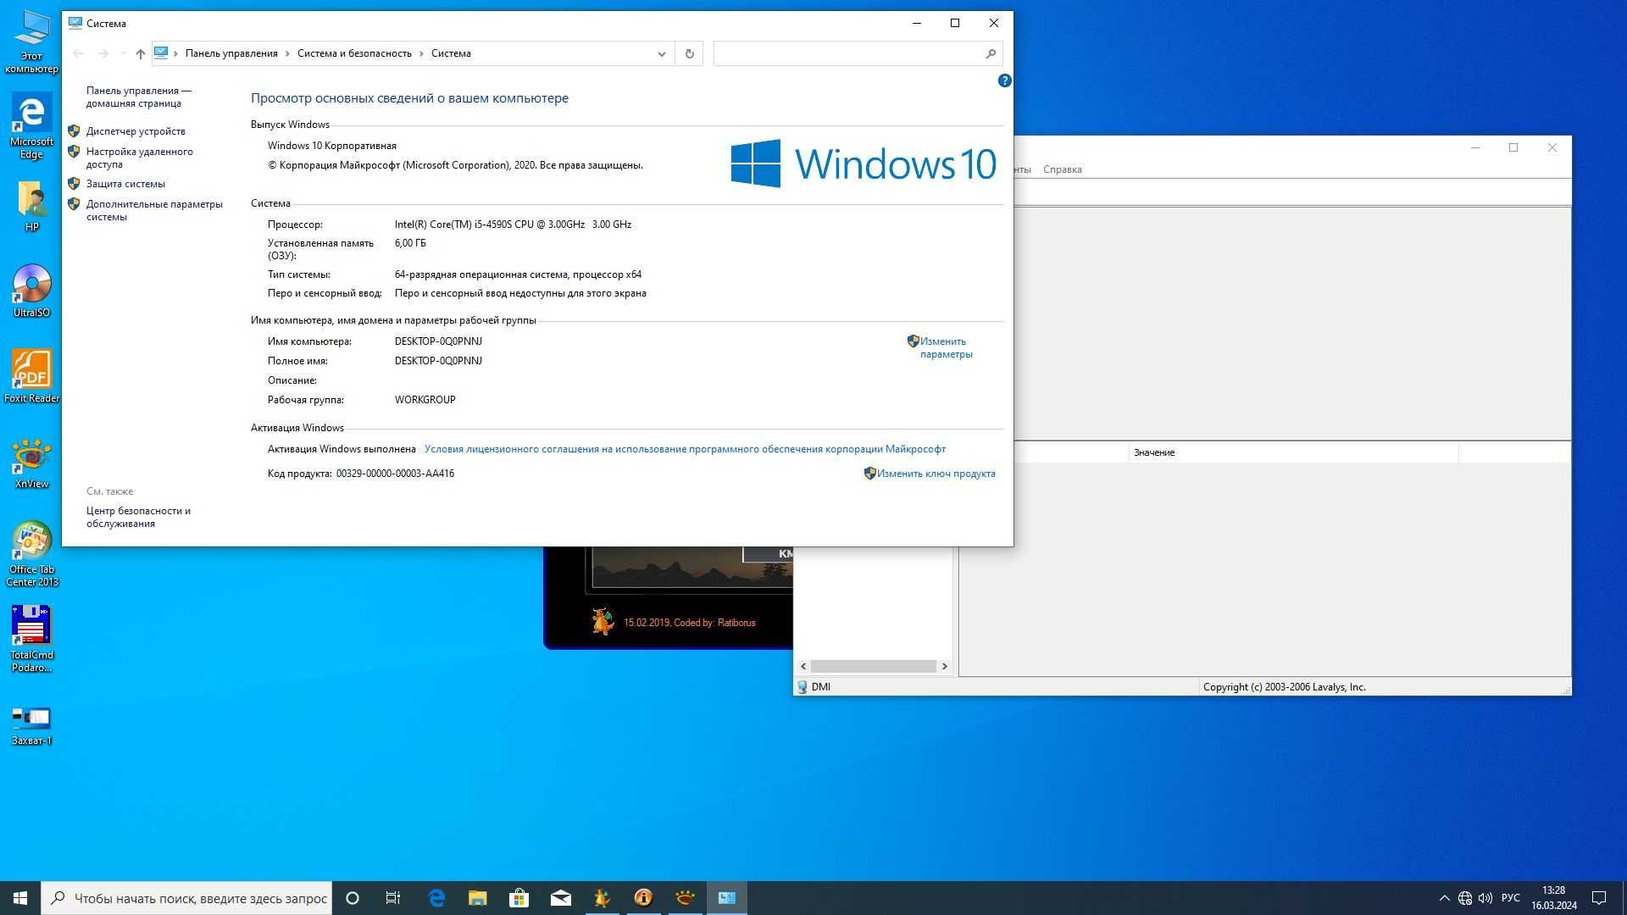Open clock and date 13:28
1627x915 pixels.
(1553, 898)
